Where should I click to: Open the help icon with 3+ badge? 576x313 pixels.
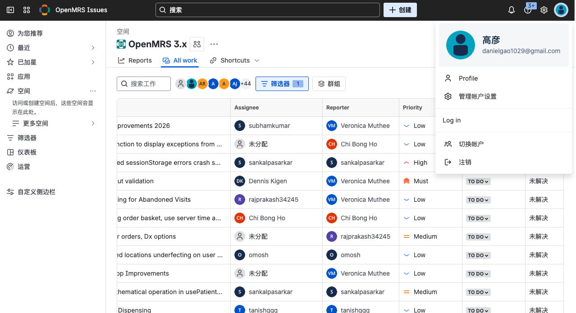click(x=528, y=10)
